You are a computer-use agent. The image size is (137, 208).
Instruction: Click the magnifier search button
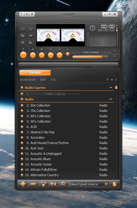(x=64, y=184)
